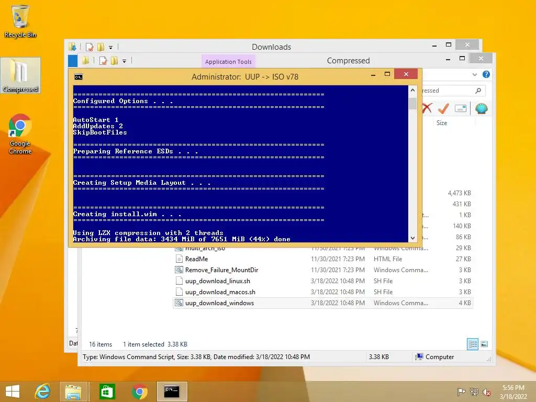Select the ReadMe HTML file
This screenshot has height=402, width=536.
coord(323,259)
